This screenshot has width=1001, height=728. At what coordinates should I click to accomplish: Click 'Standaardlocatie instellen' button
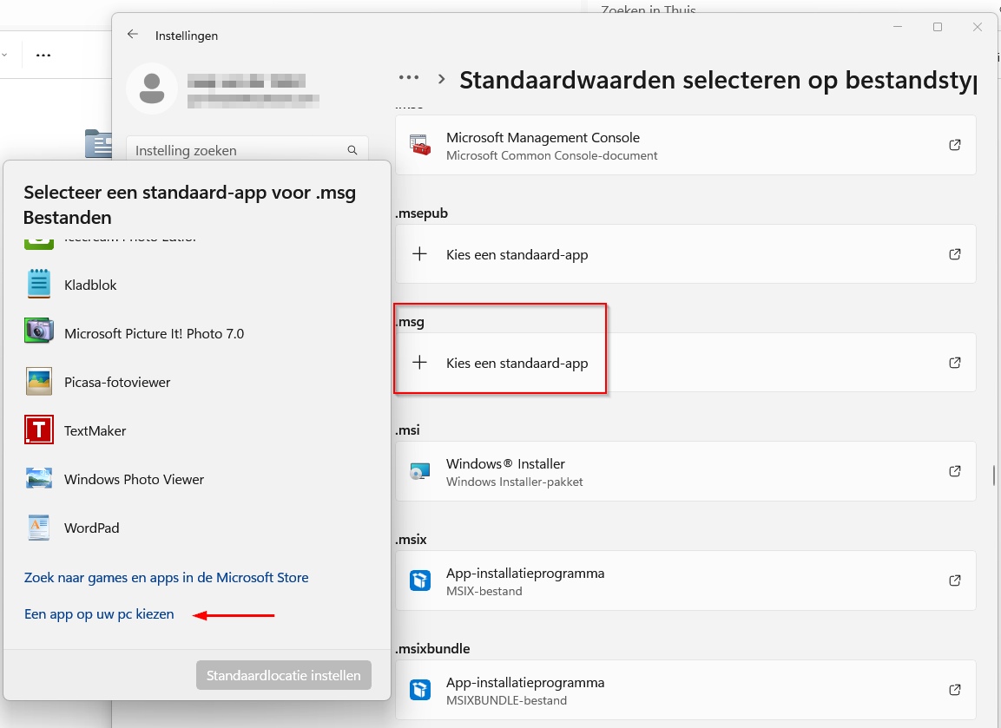(x=283, y=674)
